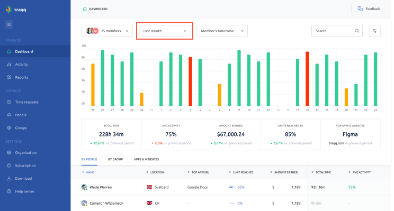Open the Last month period dropdown
This screenshot has width=394, height=211.
pos(165,31)
